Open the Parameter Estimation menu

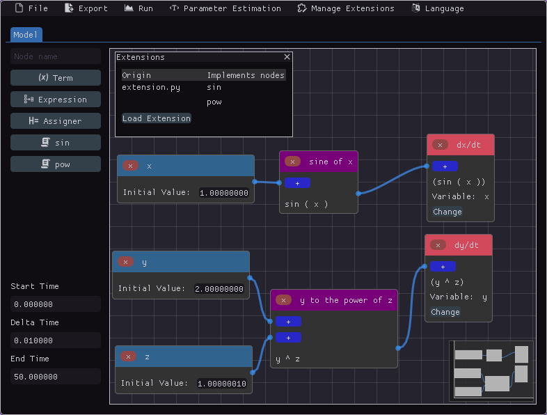point(225,8)
